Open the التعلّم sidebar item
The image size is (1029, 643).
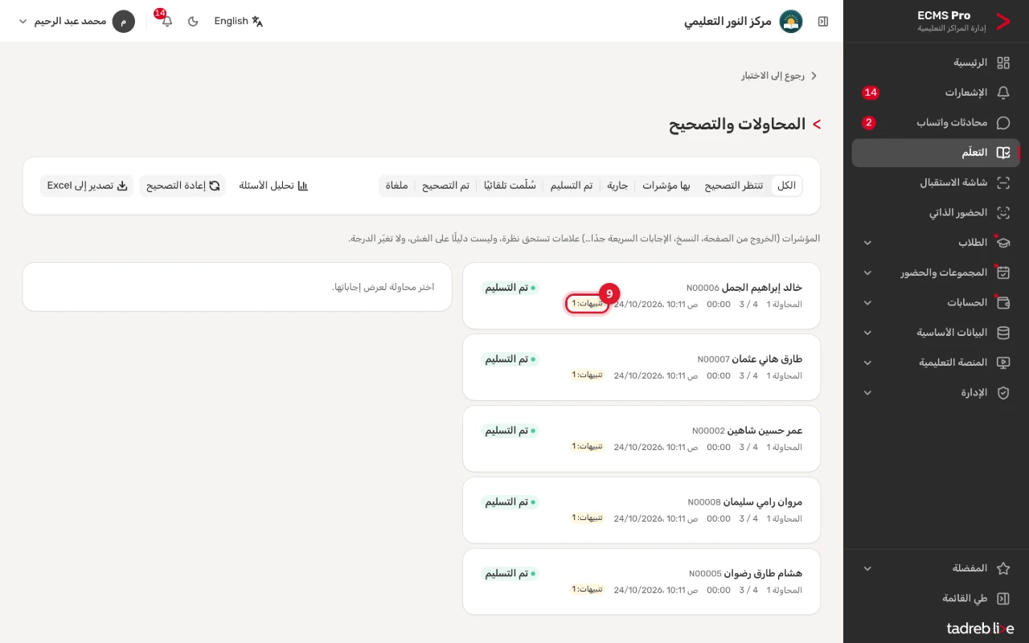(936, 153)
